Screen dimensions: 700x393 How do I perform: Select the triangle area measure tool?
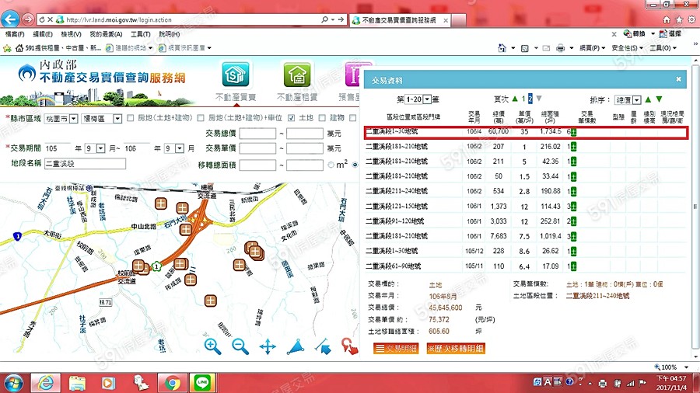tap(295, 346)
